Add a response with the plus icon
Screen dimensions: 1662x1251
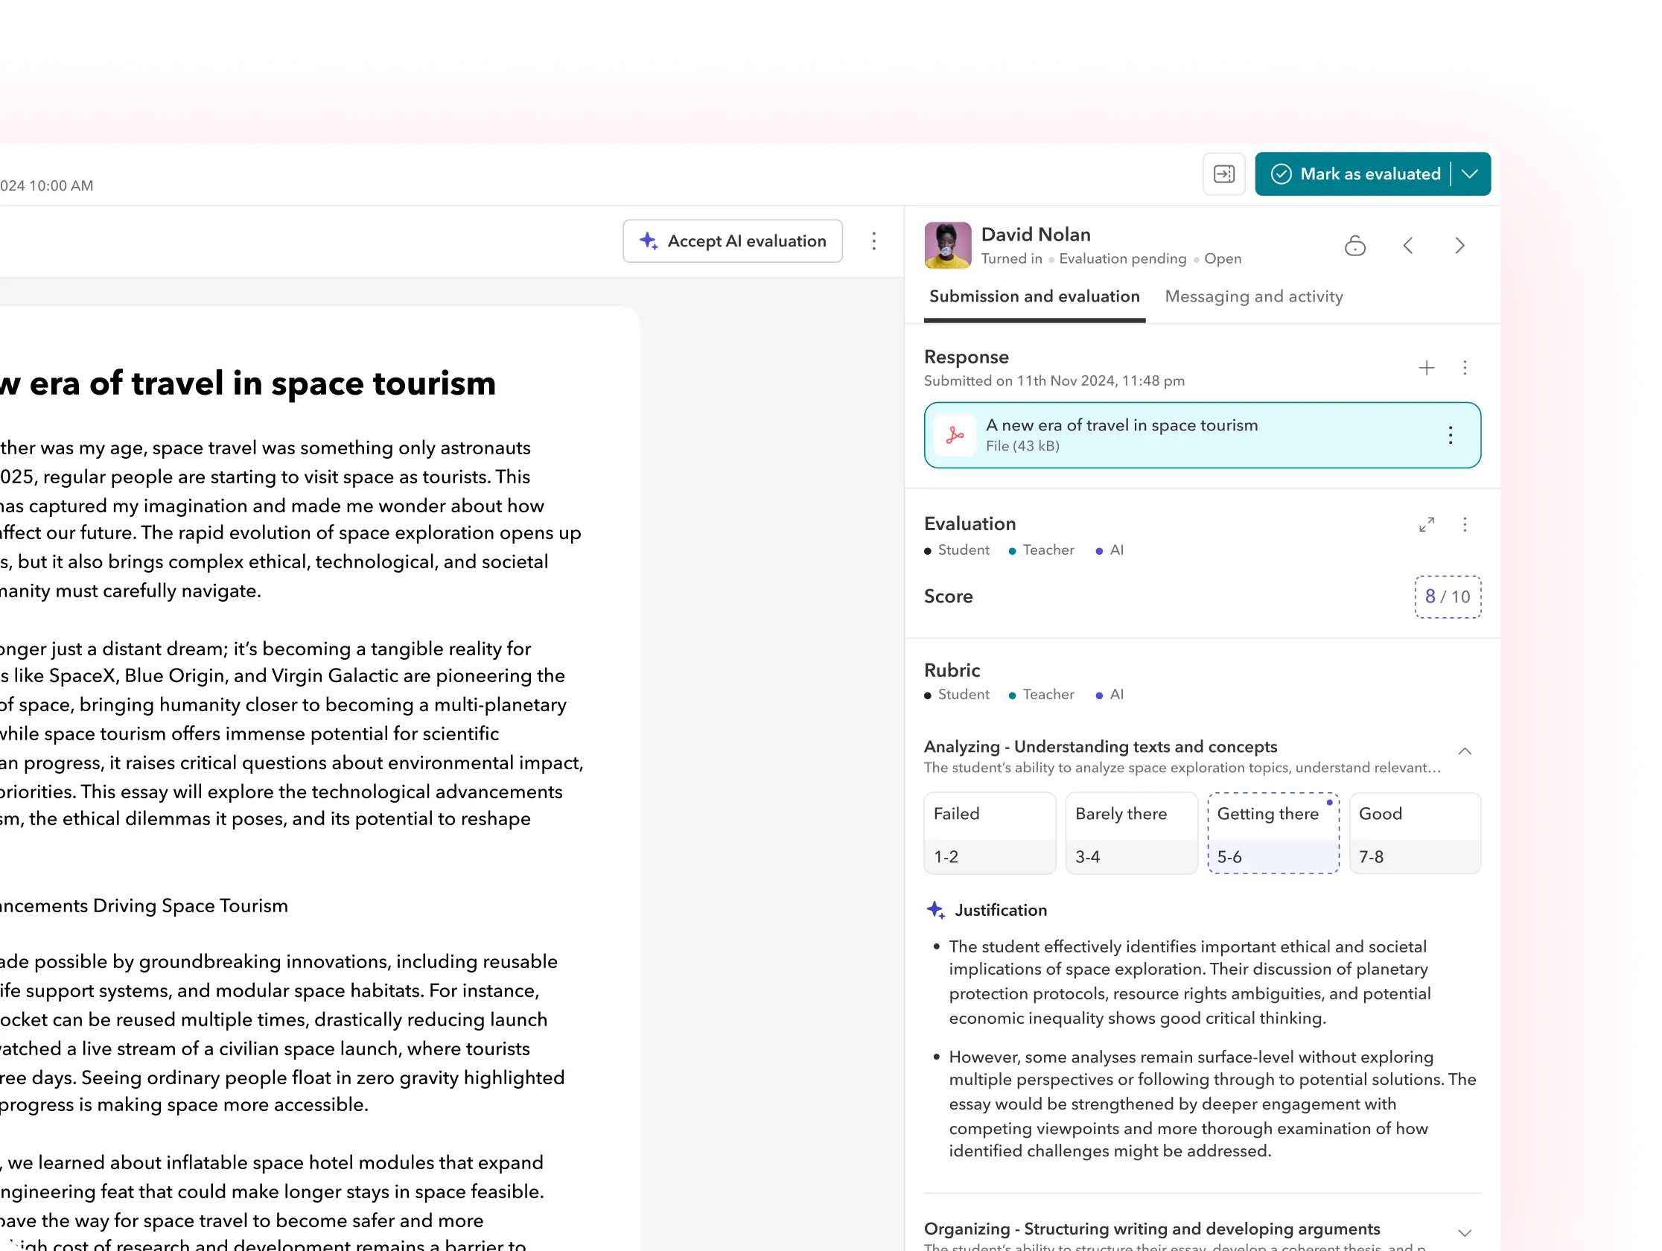1426,367
